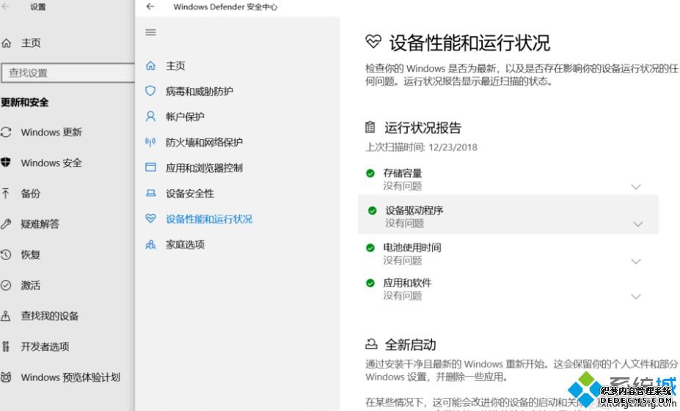Image resolution: width=680 pixels, height=411 pixels.
Task: Click the 查找设置 search field
Action: pyautogui.click(x=68, y=73)
